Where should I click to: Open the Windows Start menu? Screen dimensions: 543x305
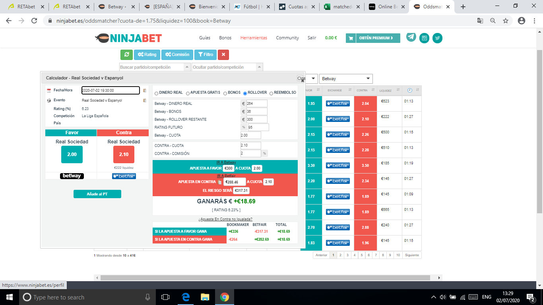coord(9,297)
